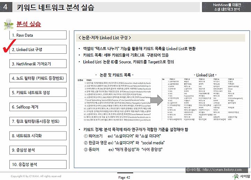Click the Copyright by CYRAM footer text
This screenshot has height=180, width=251.
(x=36, y=176)
